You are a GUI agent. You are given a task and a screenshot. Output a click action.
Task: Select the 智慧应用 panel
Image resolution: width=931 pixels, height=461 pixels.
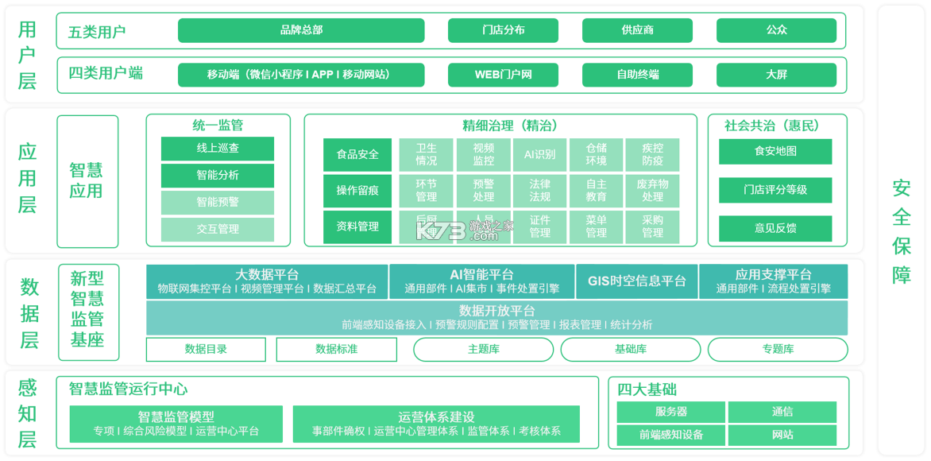87,181
